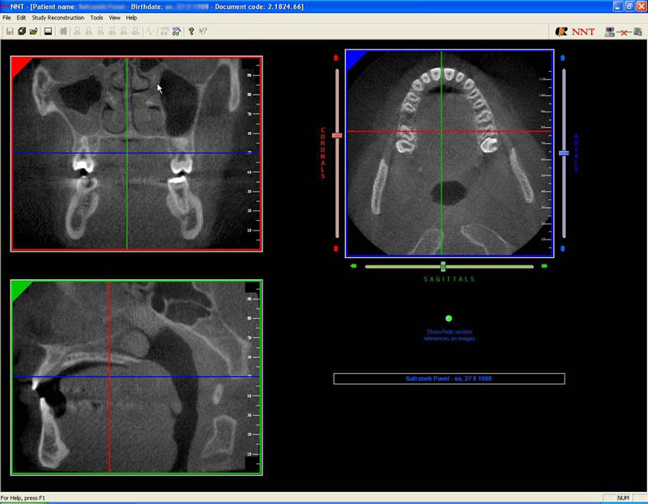Viewport: 648px width, 504px height.
Task: Click the patient name field below the views
Action: 449,379
